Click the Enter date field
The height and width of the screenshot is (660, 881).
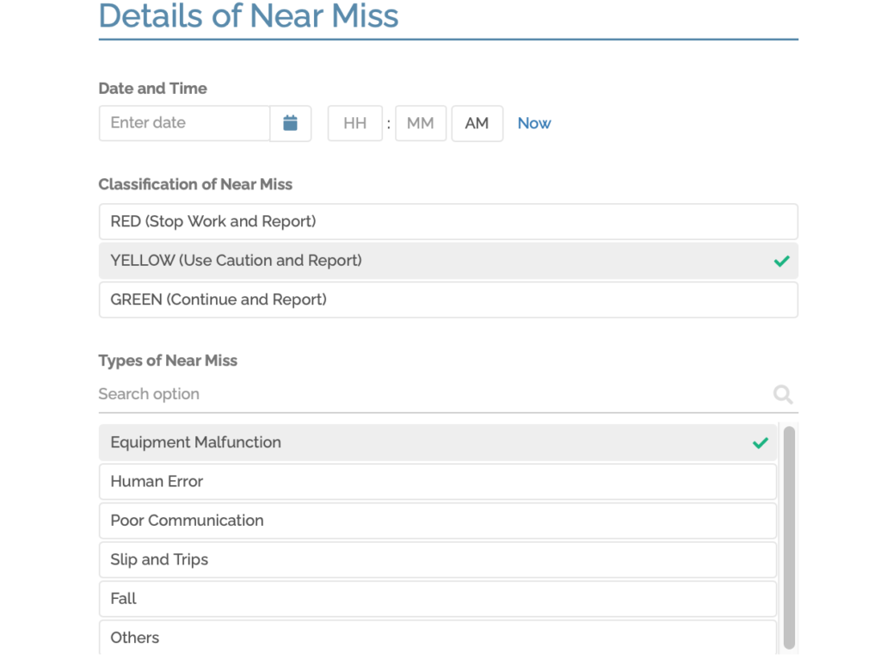[183, 123]
